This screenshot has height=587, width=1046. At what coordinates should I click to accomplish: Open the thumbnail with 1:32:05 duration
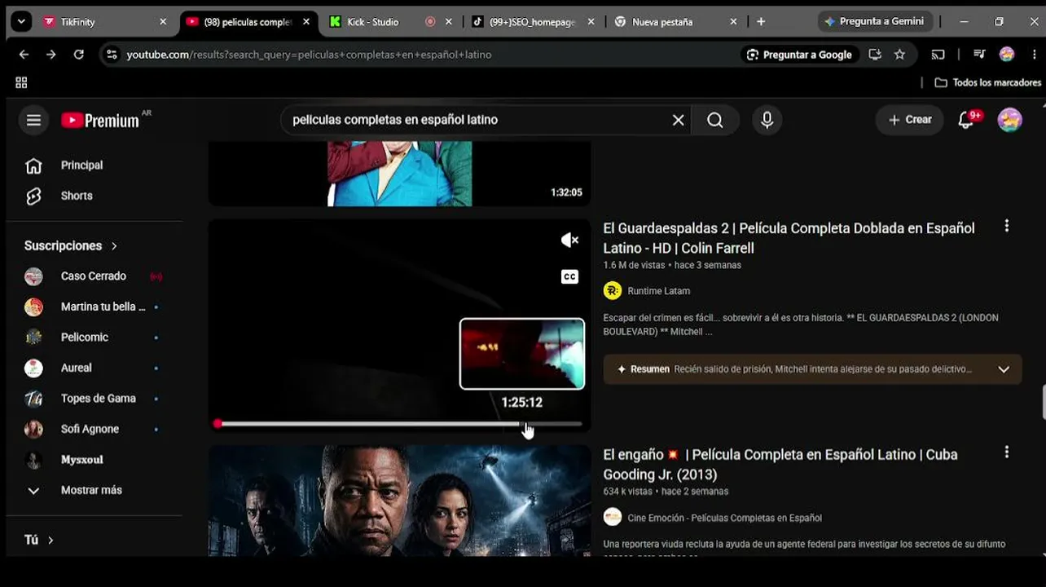tap(399, 174)
